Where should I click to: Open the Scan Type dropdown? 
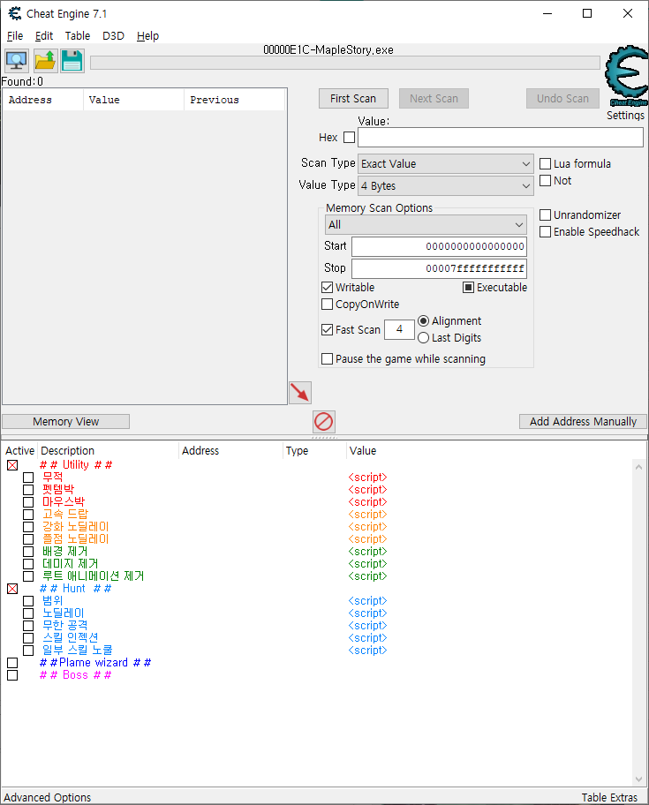click(445, 164)
